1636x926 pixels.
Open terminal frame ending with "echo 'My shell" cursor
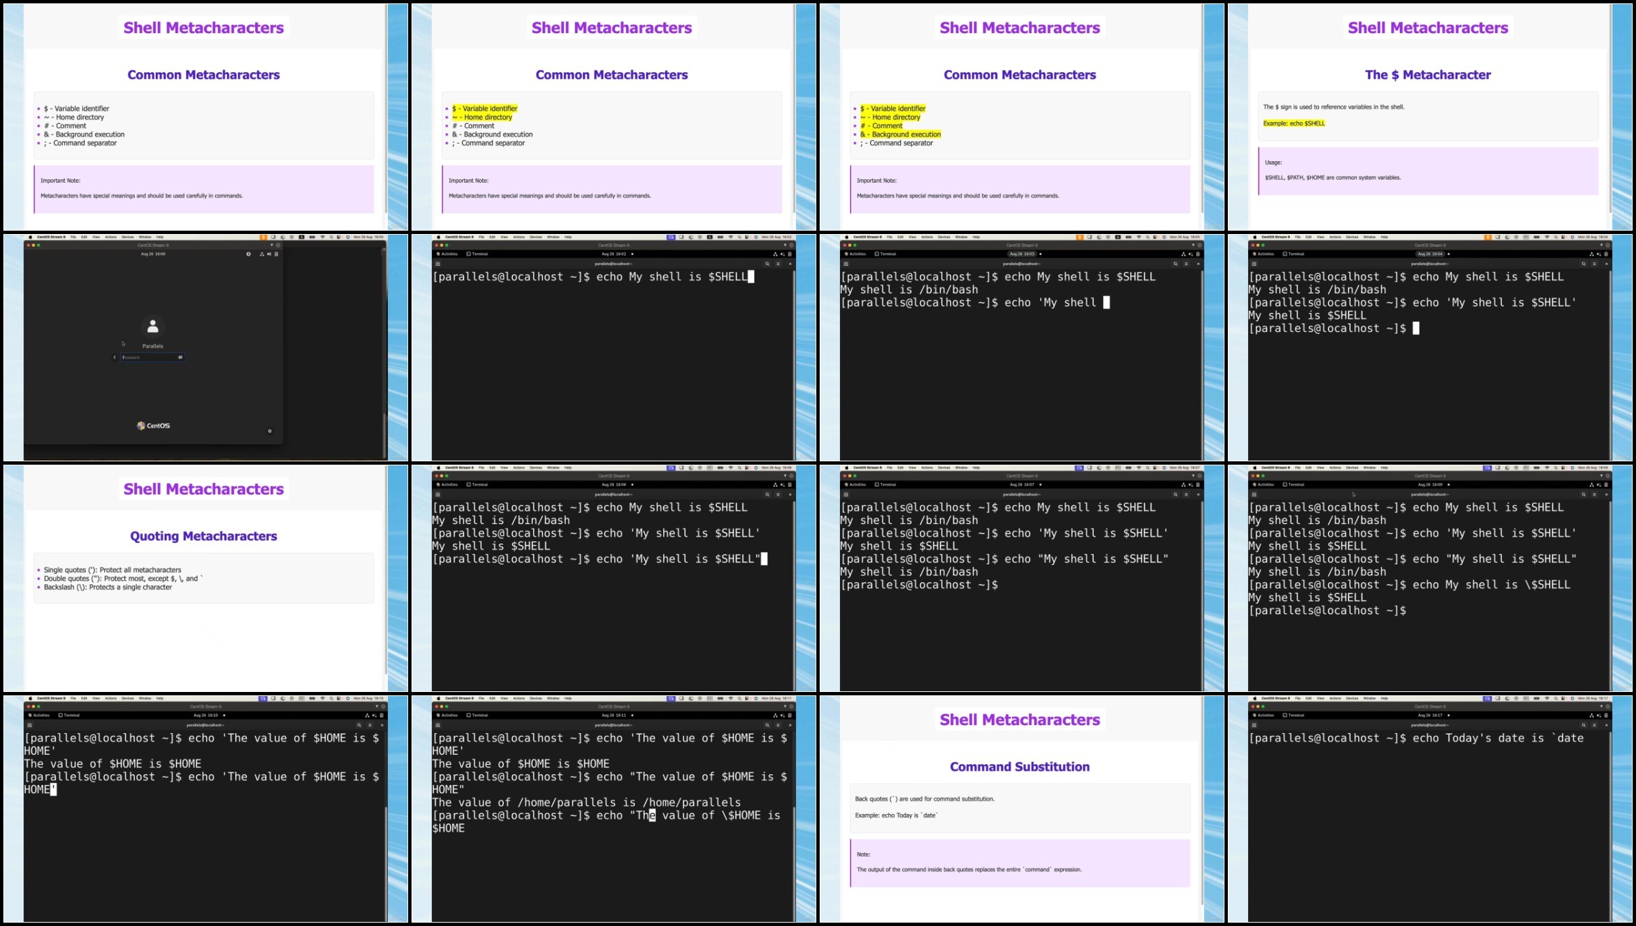1021,347
